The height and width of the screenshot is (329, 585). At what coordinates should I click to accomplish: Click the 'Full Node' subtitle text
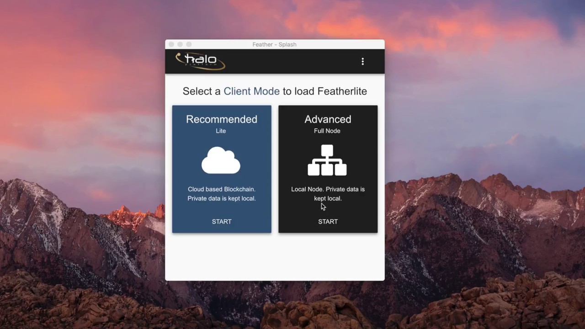[x=327, y=131]
